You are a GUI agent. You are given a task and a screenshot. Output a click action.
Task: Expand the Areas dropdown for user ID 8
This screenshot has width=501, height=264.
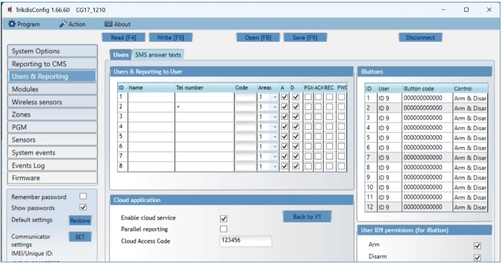click(274, 167)
